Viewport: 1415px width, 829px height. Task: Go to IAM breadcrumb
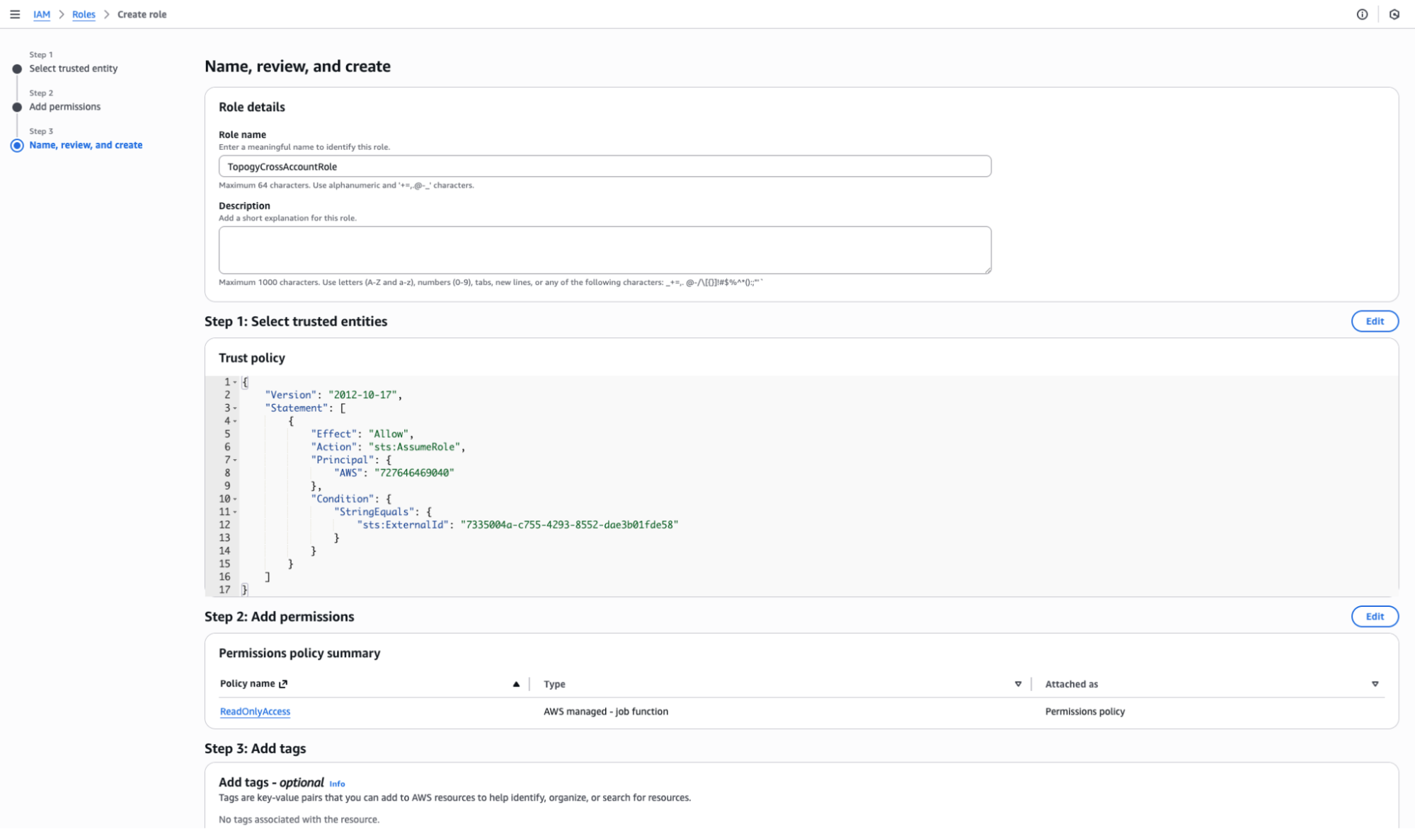pyautogui.click(x=42, y=14)
